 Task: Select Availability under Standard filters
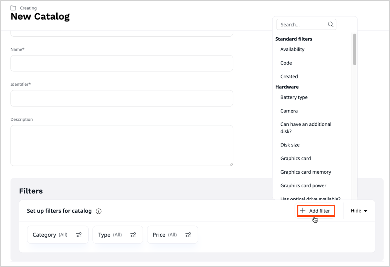pyautogui.click(x=292, y=49)
